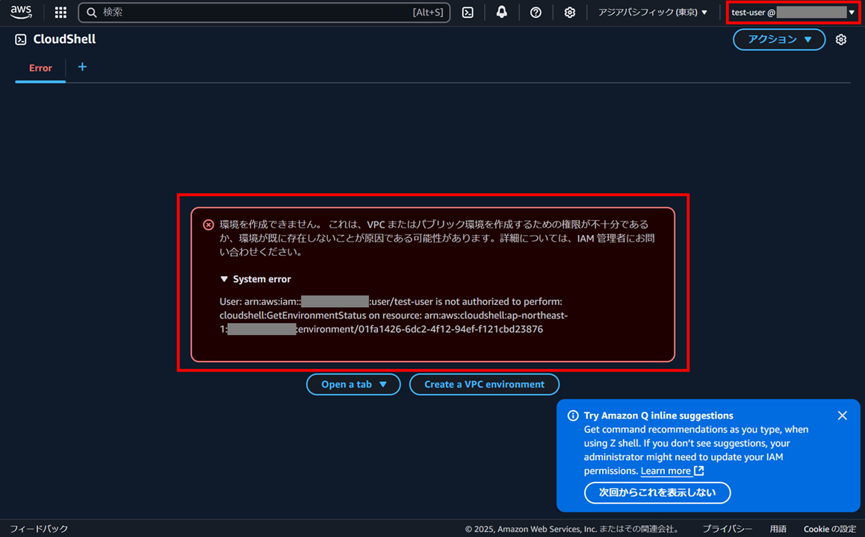Screen dimensions: 865x537
Task: Click the search magnifier icon
Action: tap(92, 12)
